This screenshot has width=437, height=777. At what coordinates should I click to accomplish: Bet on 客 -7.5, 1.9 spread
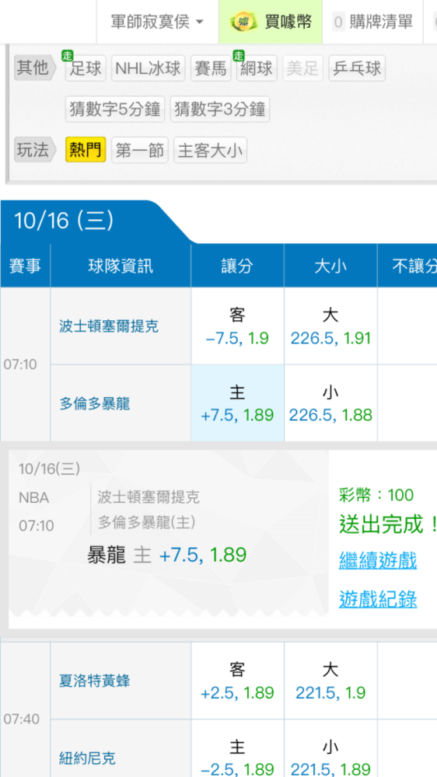point(238,326)
